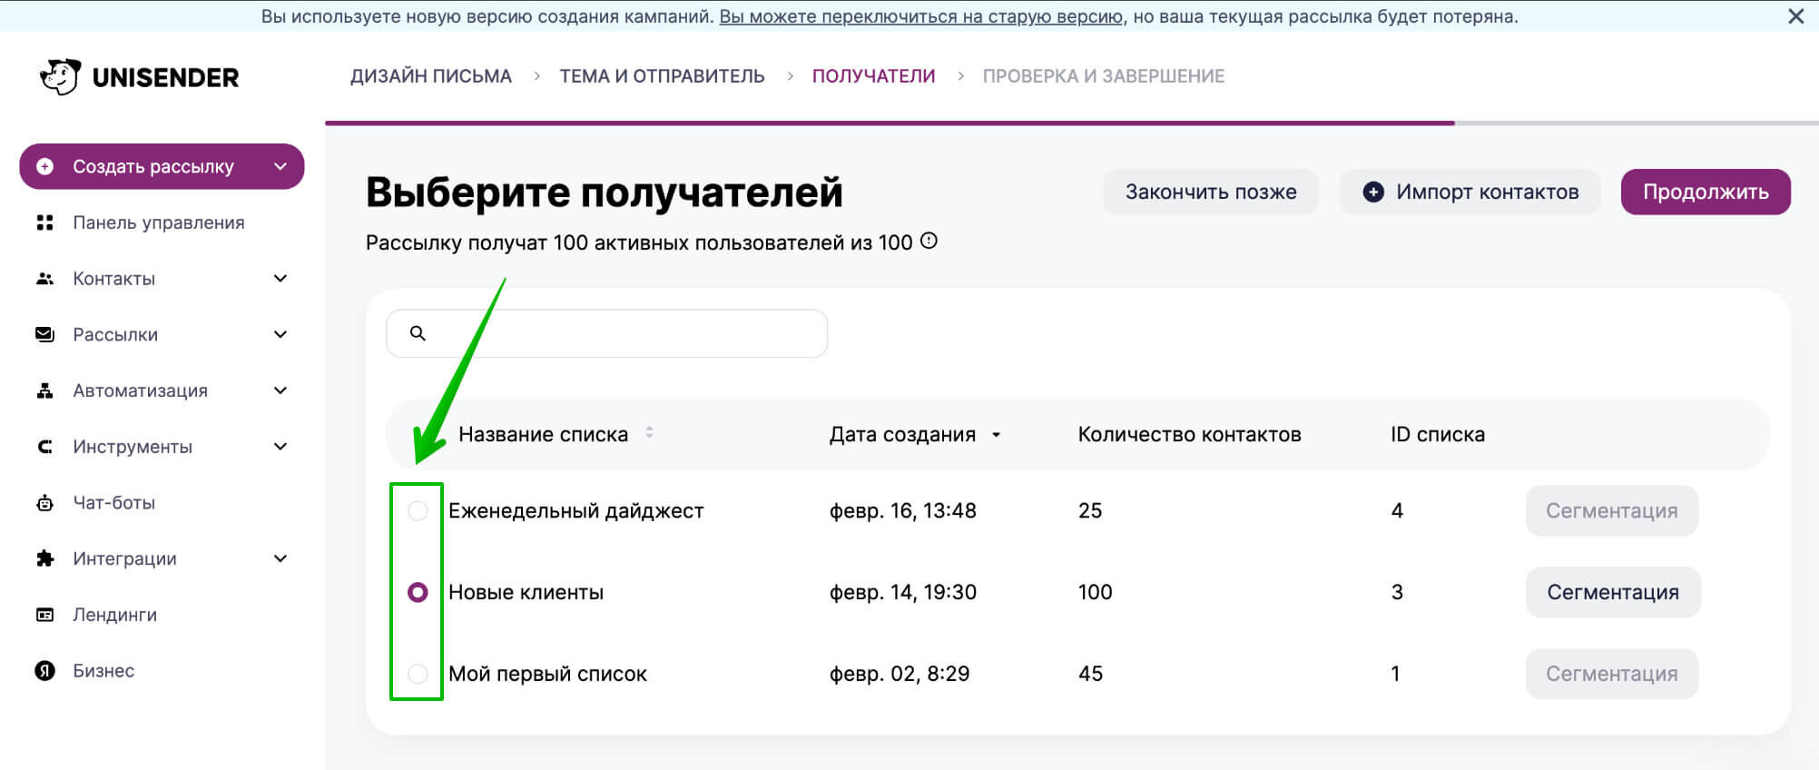This screenshot has height=770, width=1819.
Task: Click sort arrows beside Название списка
Action: point(649,433)
